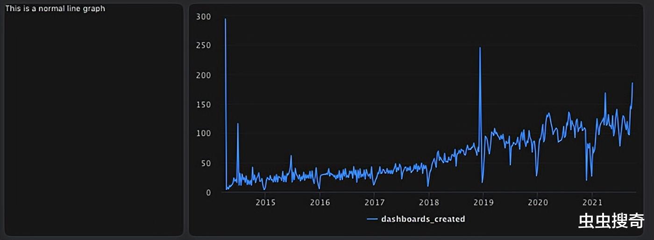Click the spike peak near 2019

point(480,48)
